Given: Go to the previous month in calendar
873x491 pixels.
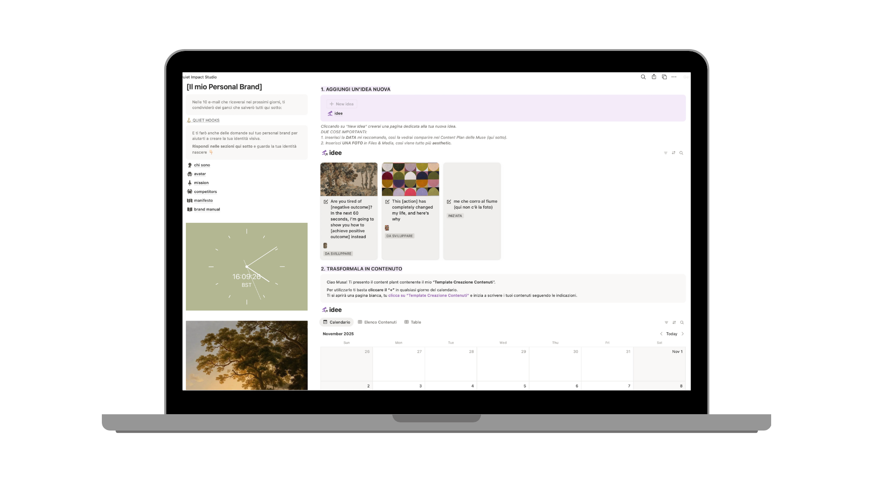Looking at the screenshot, I should tap(661, 334).
